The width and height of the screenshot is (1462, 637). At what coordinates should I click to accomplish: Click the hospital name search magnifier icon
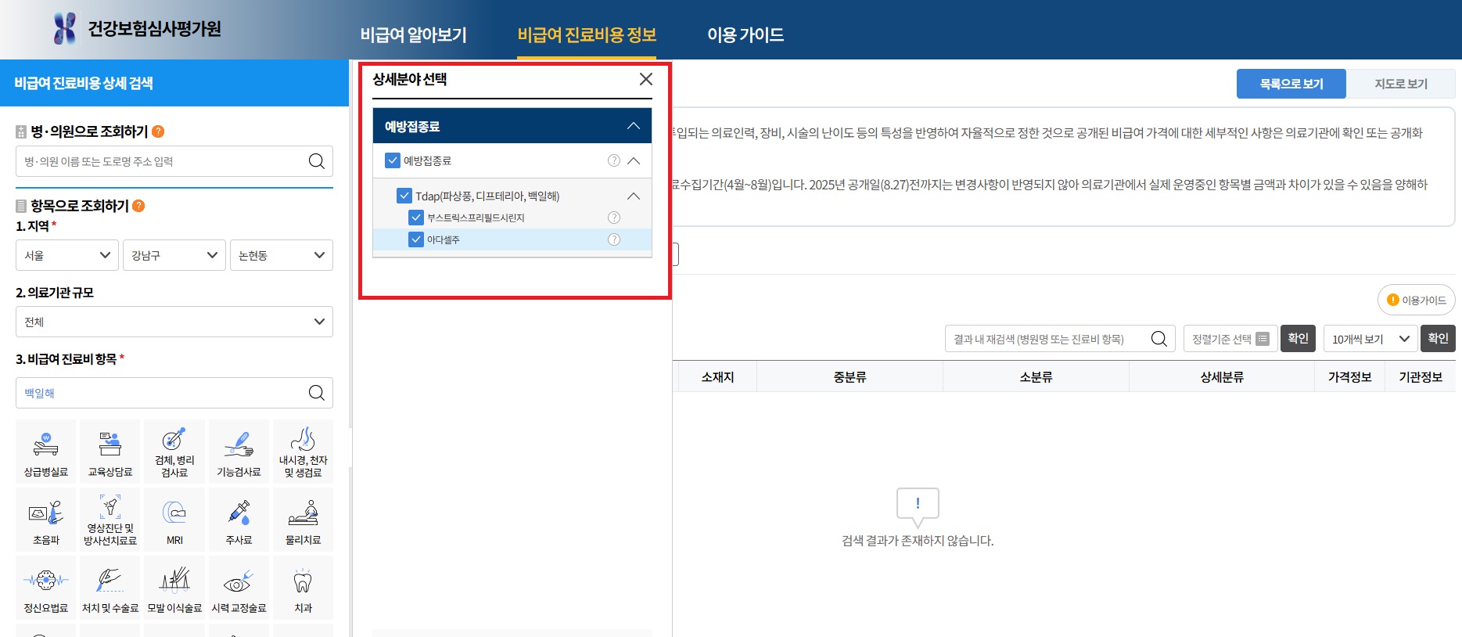pos(316,161)
